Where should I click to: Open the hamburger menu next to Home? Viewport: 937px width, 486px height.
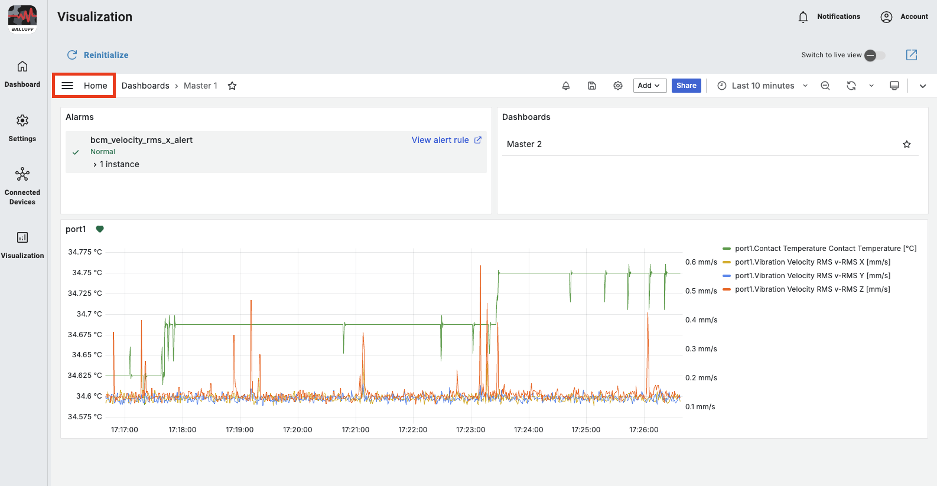tap(67, 86)
